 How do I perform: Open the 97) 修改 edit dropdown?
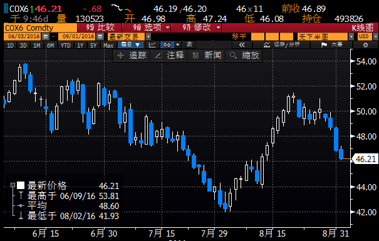(197, 28)
